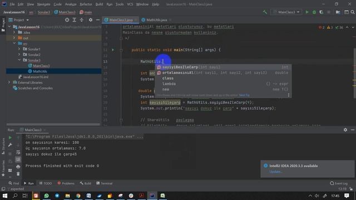Collapse the JavaLesson16 root node
The width and height of the screenshot is (356, 200).
pyautogui.click(x=9, y=27)
